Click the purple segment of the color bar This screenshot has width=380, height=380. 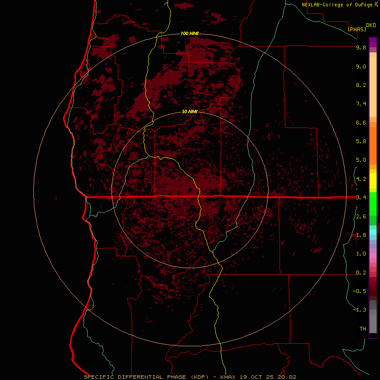(373, 42)
